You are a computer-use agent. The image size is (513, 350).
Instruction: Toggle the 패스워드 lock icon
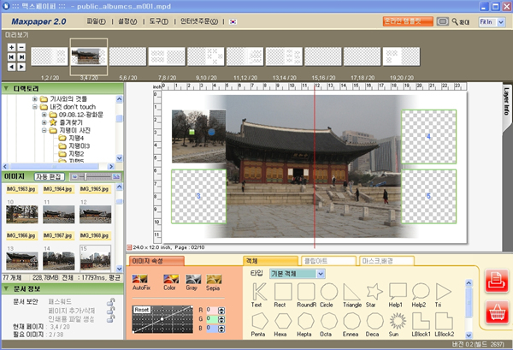pyautogui.click(x=111, y=301)
